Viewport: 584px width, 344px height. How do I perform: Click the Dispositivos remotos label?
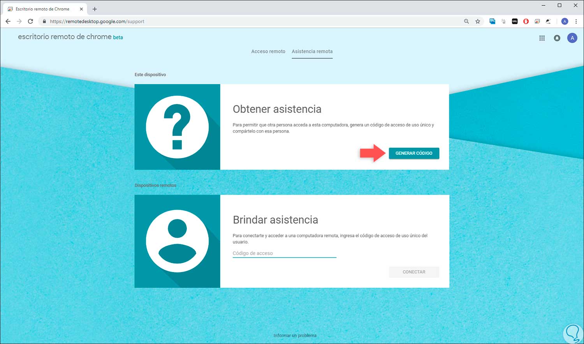155,185
